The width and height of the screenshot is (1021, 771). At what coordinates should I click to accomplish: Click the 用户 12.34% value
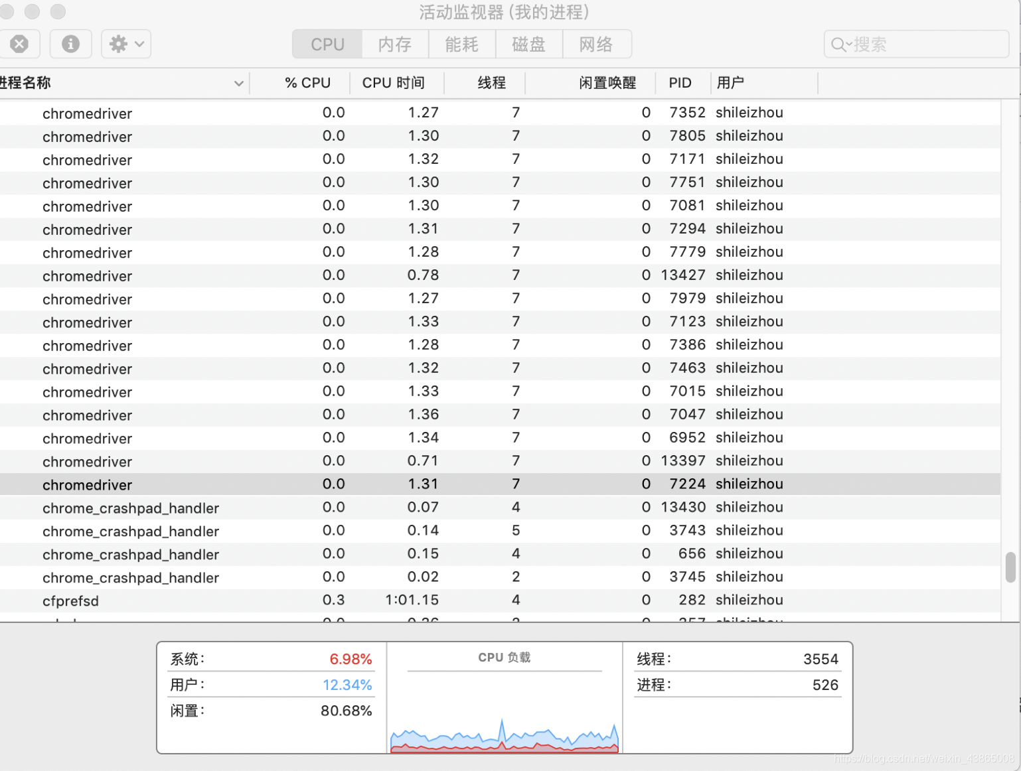pyautogui.click(x=347, y=685)
